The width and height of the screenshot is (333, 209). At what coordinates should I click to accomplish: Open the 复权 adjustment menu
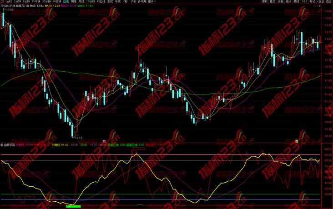265,2
